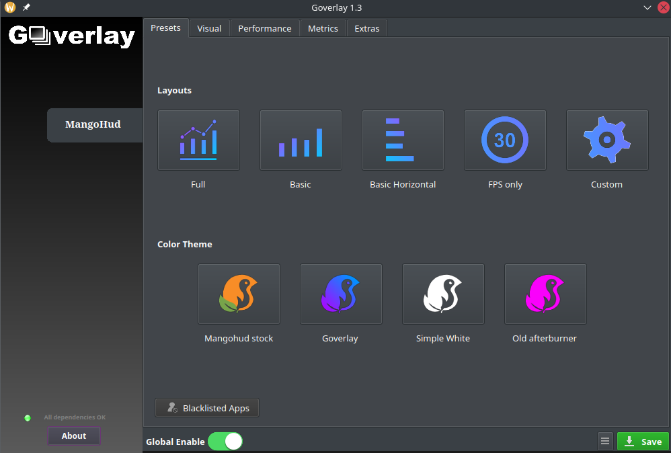The width and height of the screenshot is (671, 453).
Task: Click the green dependencies status indicator
Action: tap(28, 418)
